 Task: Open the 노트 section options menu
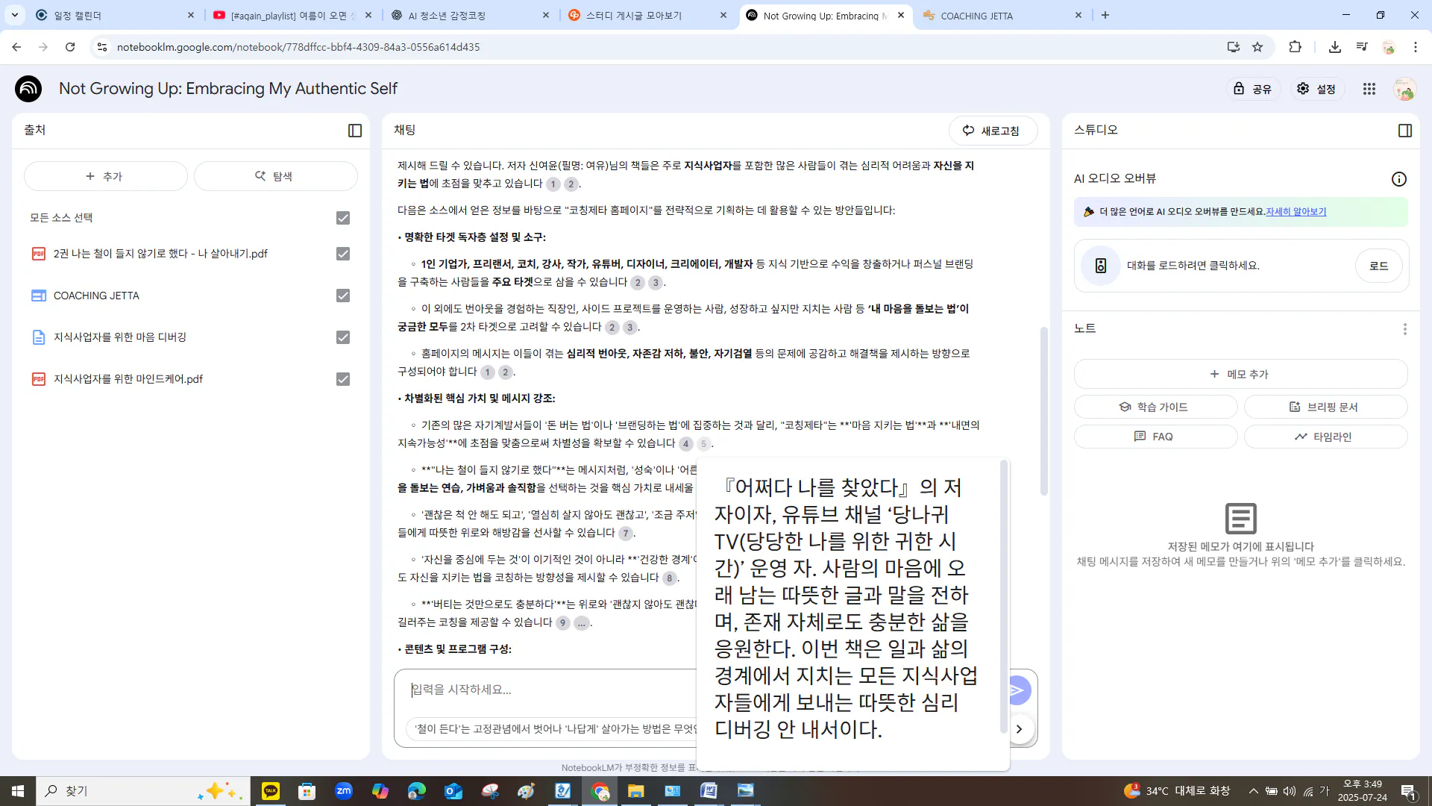click(x=1405, y=328)
